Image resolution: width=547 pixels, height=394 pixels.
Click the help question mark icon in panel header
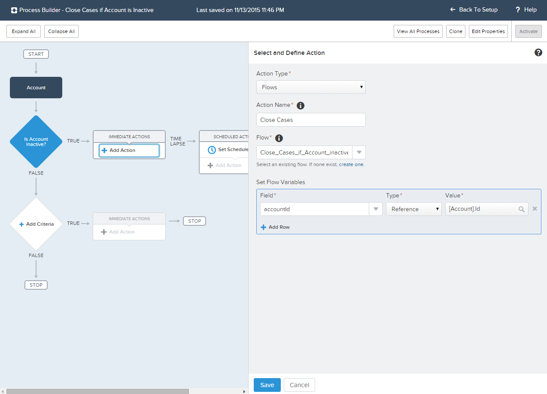click(x=538, y=52)
